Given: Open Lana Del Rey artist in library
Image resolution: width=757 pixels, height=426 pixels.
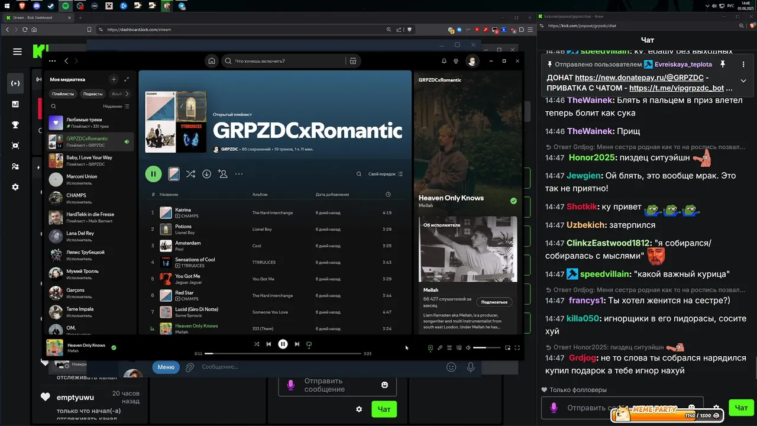Looking at the screenshot, I should coord(91,236).
